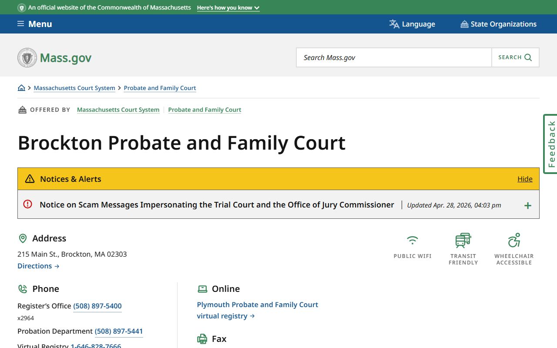The height and width of the screenshot is (348, 557).
Task: Open the Feedback side tab
Action: coord(550,144)
